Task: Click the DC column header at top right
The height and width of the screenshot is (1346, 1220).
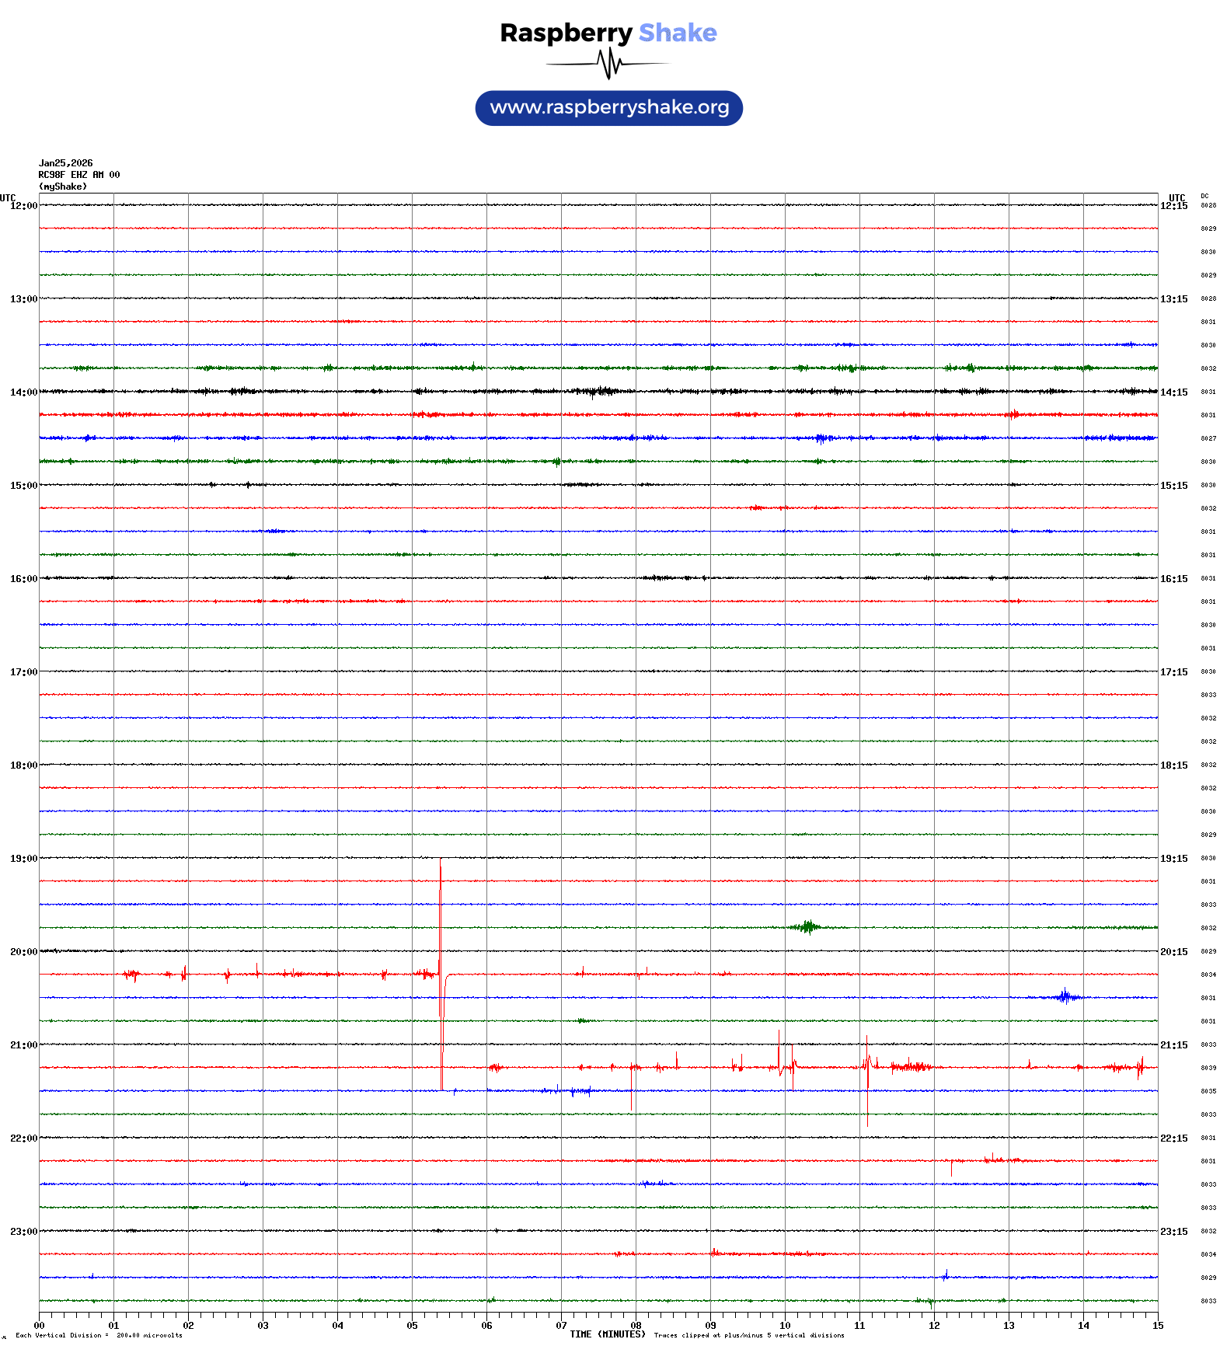Action: pyautogui.click(x=1204, y=197)
